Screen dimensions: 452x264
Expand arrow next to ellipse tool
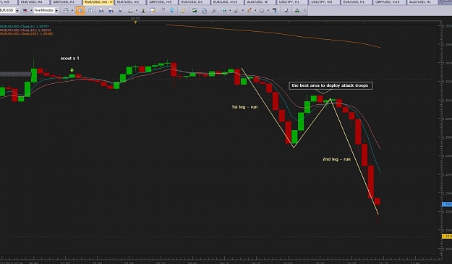click(x=268, y=10)
